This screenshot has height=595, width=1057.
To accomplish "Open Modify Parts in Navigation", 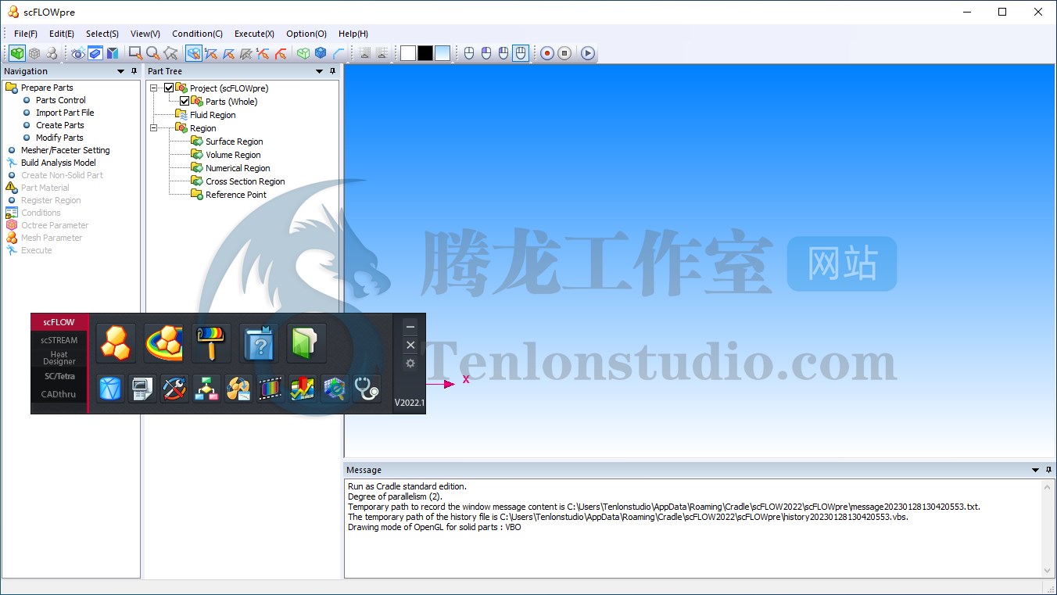I will tap(59, 138).
